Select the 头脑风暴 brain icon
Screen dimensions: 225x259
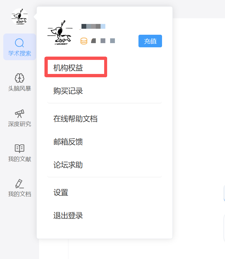(x=19, y=78)
